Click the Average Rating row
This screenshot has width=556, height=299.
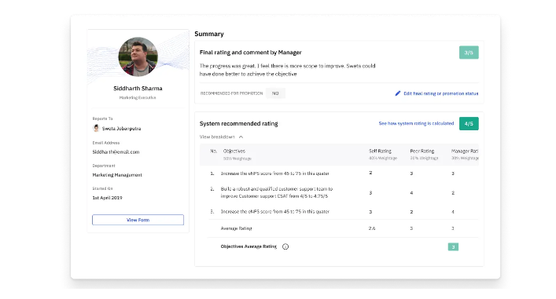[343, 228]
